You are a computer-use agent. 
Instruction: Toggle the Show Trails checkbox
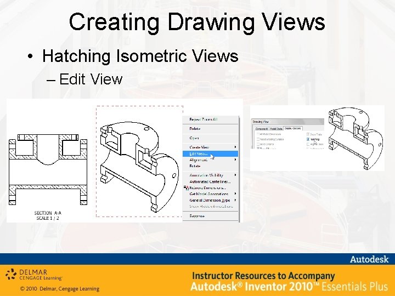(308, 134)
